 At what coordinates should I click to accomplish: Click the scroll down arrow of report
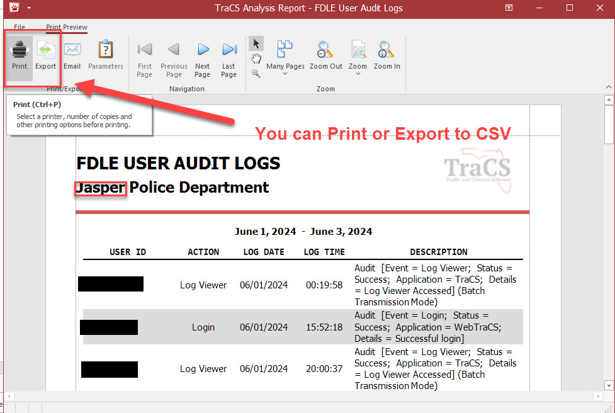click(x=609, y=385)
